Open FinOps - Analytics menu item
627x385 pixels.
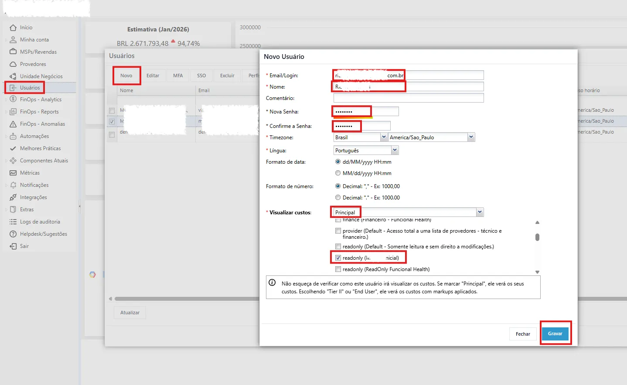click(41, 100)
